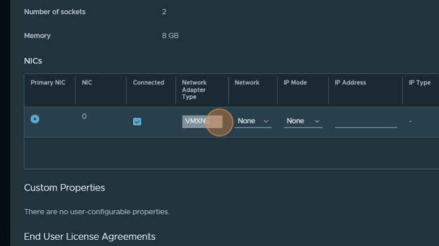Screen dimensions: 439x246
Task: Click the Network column header
Action: coord(247,83)
